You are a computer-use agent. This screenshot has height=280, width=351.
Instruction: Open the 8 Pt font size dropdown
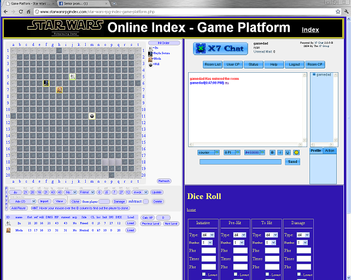(232, 153)
